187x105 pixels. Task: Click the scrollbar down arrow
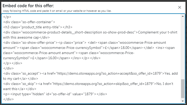(x=183, y=101)
